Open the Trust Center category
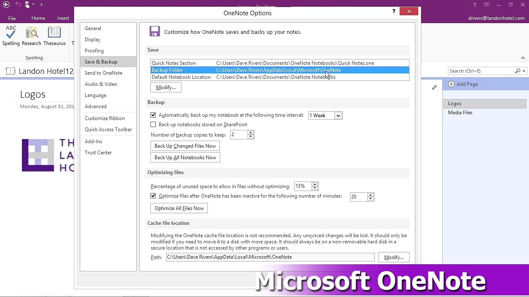 pyautogui.click(x=108, y=153)
